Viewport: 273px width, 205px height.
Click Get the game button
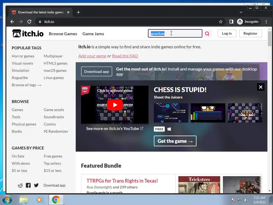175,141
